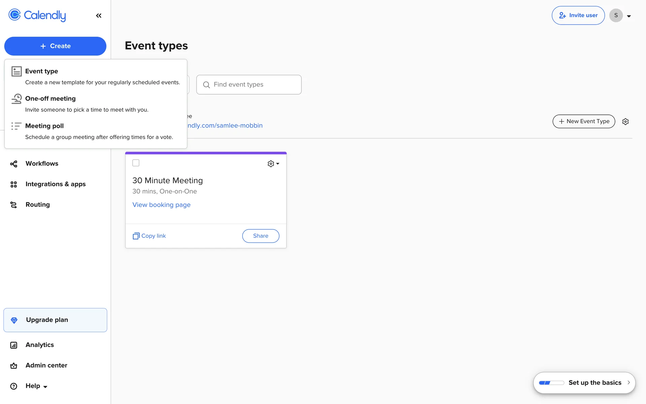Open Integrations & apps page
Screen dimensions: 646x404
coord(56,184)
